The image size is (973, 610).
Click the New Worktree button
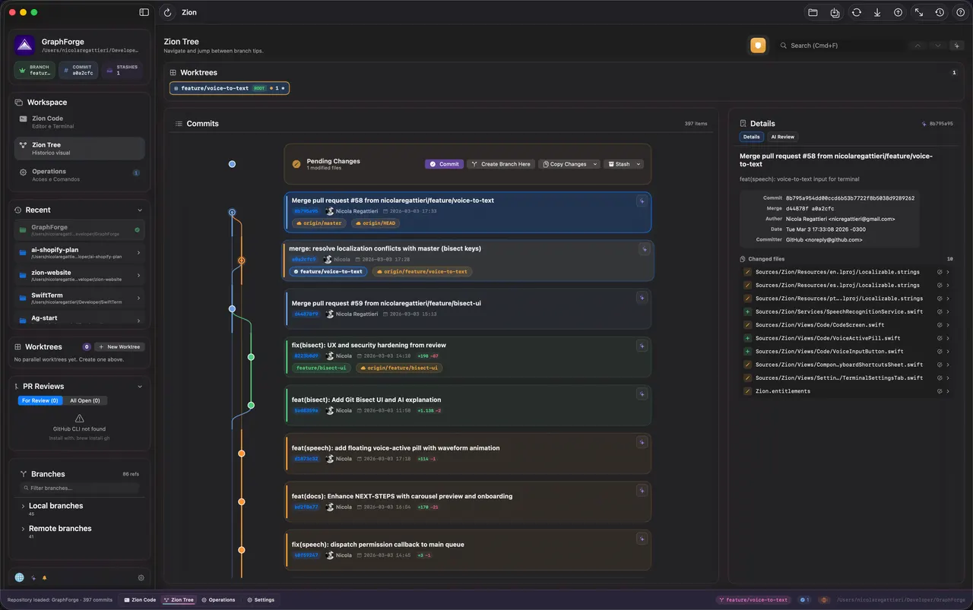(x=119, y=346)
